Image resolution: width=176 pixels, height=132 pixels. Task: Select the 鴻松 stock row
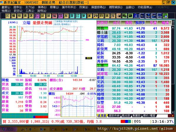click(x=134, y=45)
